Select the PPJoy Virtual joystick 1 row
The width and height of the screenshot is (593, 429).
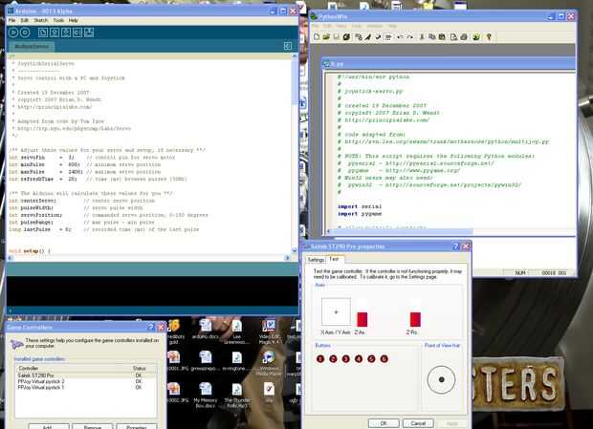click(x=86, y=388)
